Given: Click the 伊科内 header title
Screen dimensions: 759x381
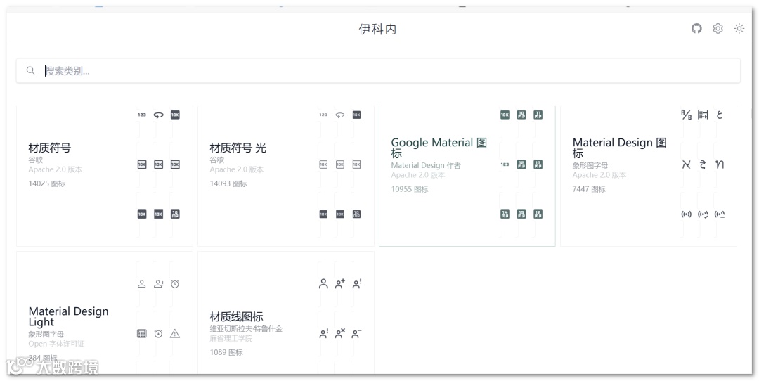Looking at the screenshot, I should point(377,29).
